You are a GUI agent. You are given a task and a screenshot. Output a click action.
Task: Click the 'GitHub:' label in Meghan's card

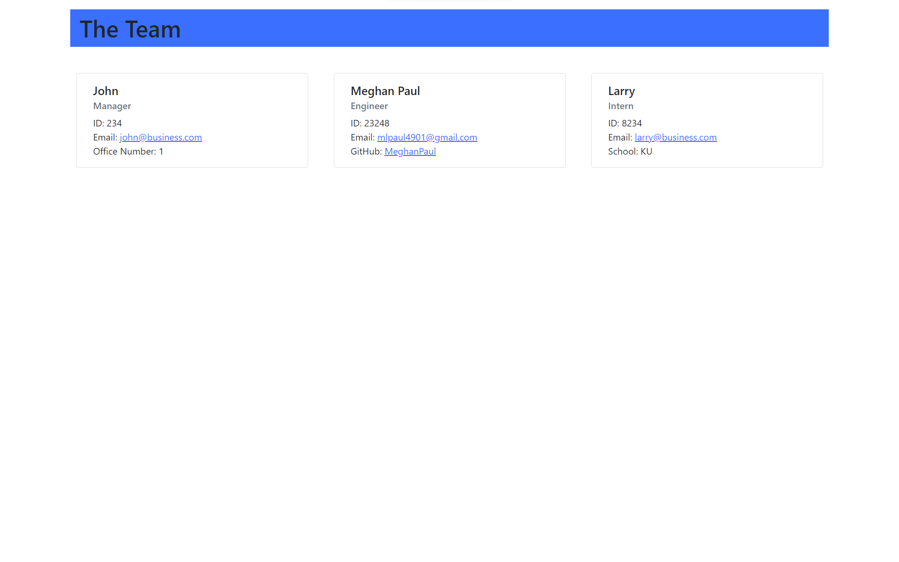(x=366, y=151)
